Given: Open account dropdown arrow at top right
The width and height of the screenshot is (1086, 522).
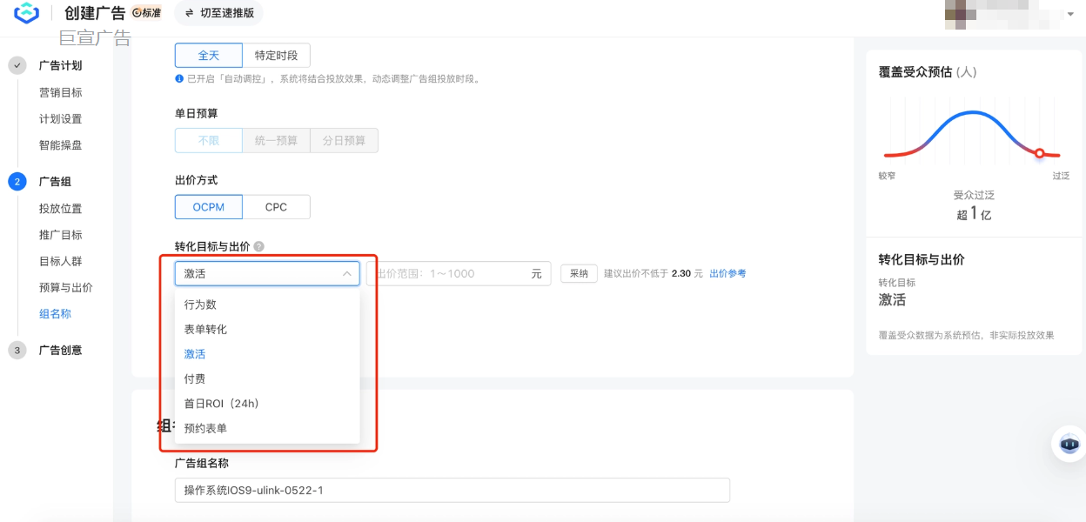Looking at the screenshot, I should [1070, 15].
